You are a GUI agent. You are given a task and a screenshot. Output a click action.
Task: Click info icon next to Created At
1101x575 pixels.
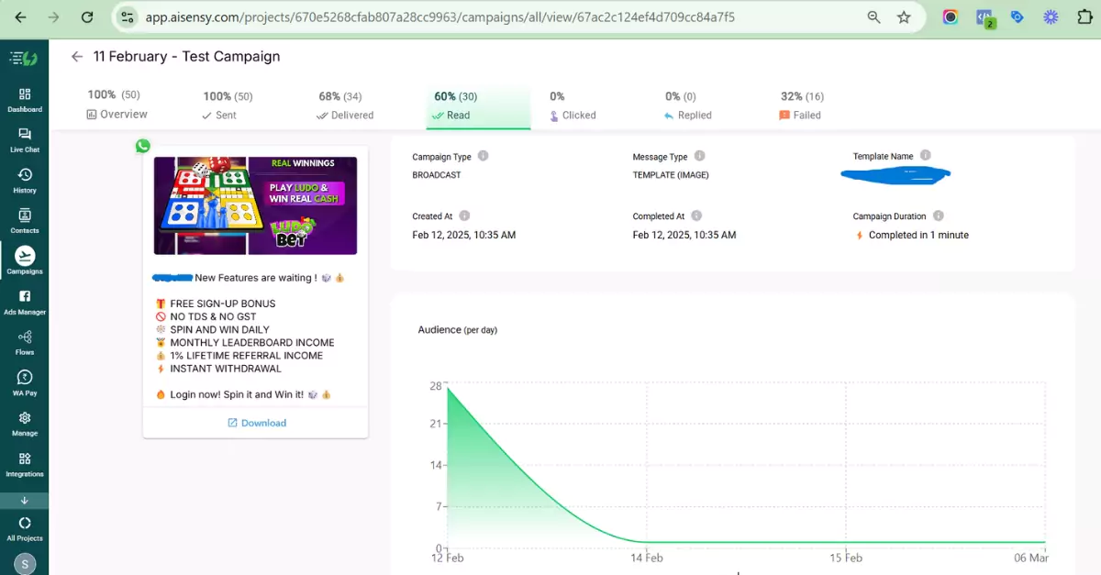[465, 216]
